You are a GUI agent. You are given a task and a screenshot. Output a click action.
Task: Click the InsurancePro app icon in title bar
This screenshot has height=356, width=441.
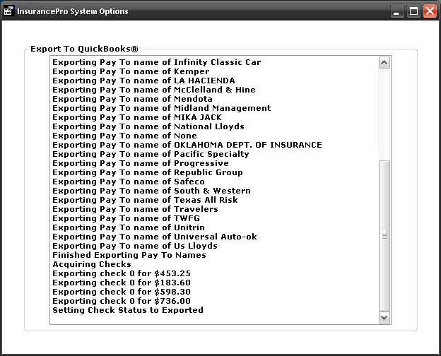click(8, 11)
